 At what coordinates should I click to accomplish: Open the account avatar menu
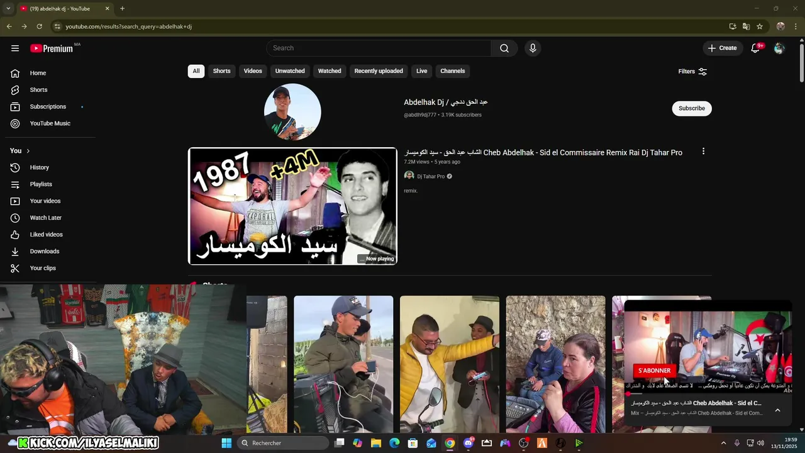coord(779,48)
